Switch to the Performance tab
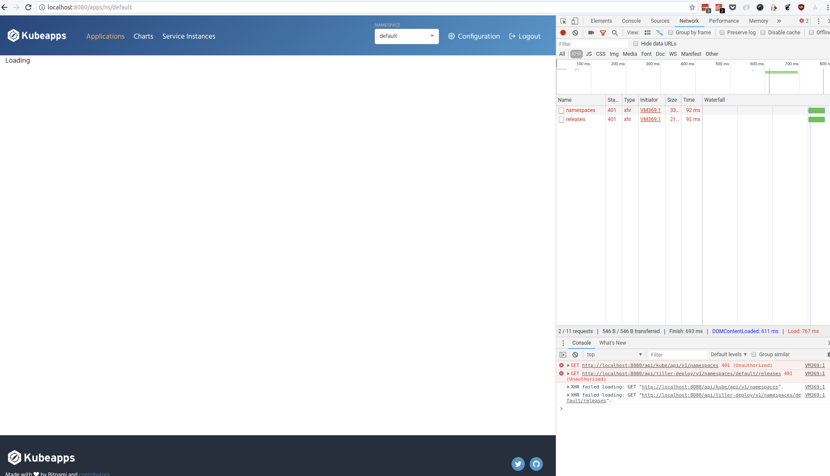Screen dimensions: 830x476 click(724, 21)
